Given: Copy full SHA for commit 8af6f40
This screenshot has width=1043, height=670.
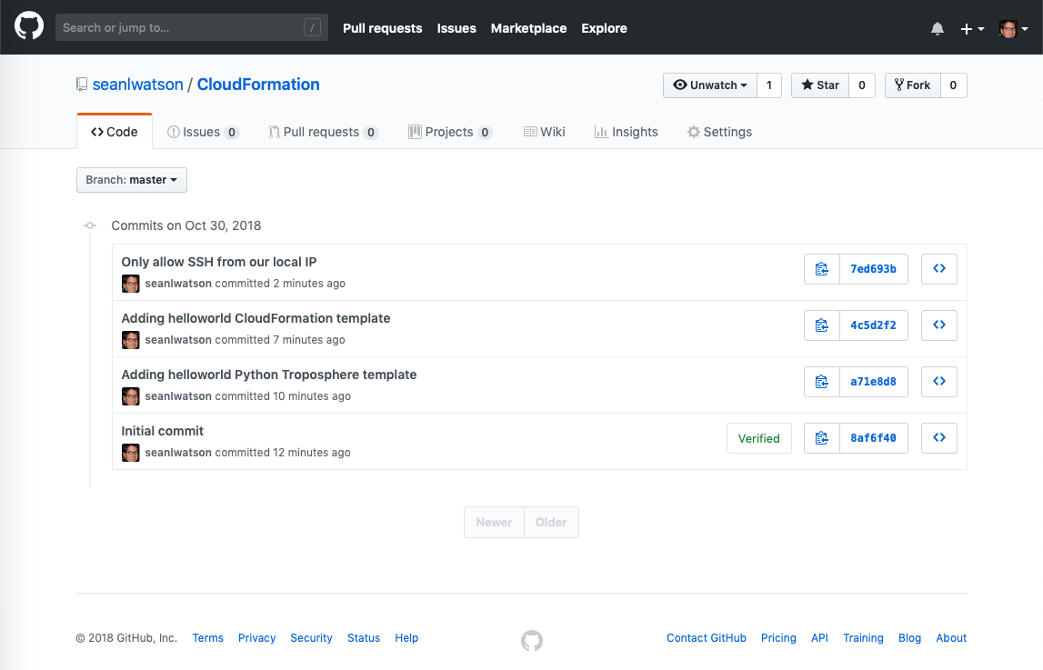Looking at the screenshot, I should (x=821, y=438).
